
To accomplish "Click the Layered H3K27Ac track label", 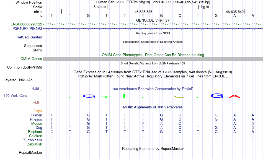I will point(18,80).
